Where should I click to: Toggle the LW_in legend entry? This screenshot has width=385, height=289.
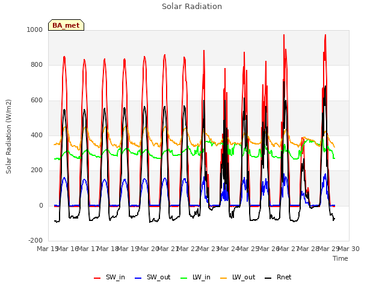tap(196, 278)
